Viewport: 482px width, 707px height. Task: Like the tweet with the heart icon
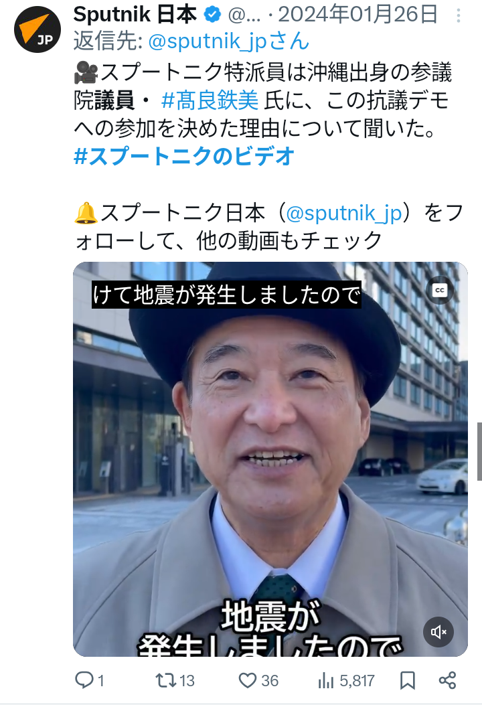(247, 680)
